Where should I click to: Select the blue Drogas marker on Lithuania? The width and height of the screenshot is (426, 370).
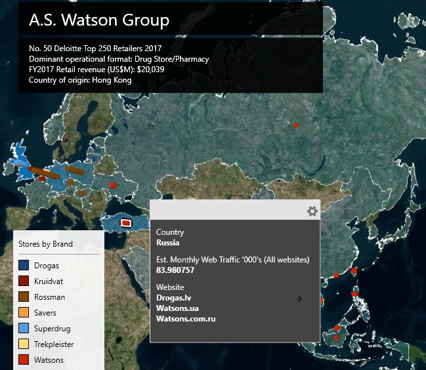point(95,158)
